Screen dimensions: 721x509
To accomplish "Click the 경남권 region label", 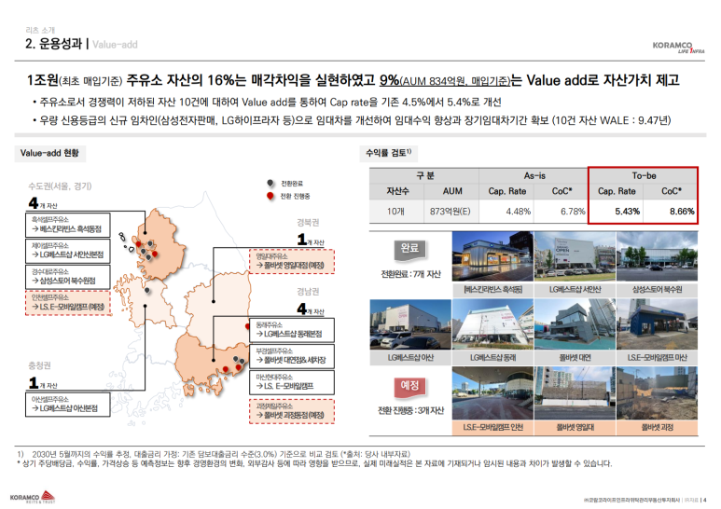I will pos(308,291).
